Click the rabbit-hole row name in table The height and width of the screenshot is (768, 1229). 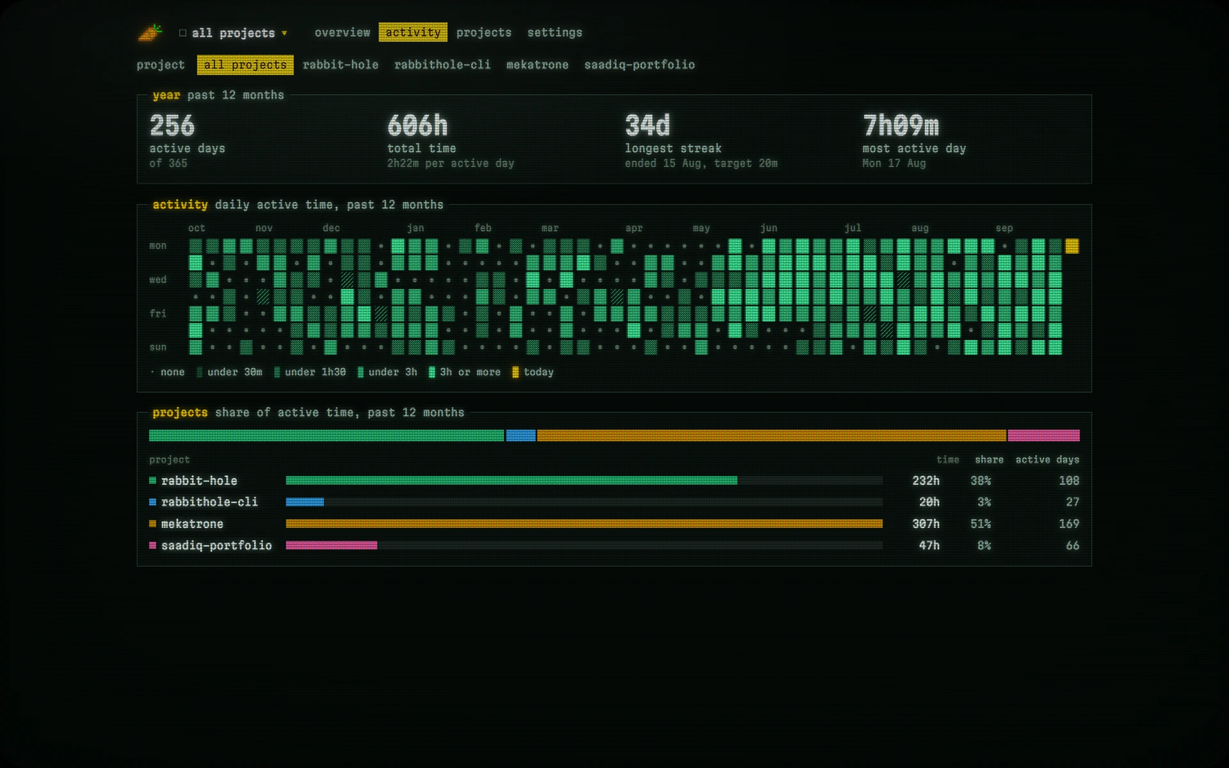(x=199, y=481)
